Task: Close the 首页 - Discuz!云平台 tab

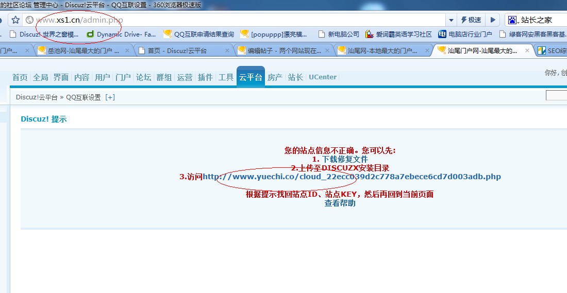Action: [x=227, y=50]
